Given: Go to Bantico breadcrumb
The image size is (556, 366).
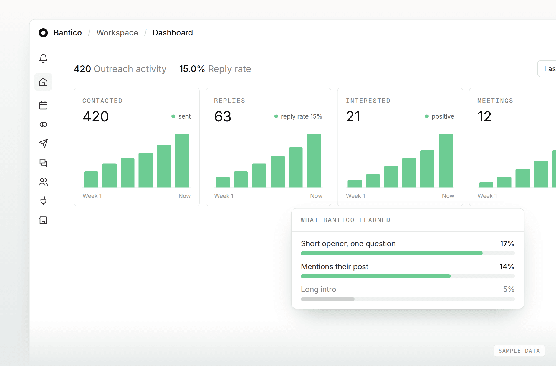Looking at the screenshot, I should pyautogui.click(x=68, y=33).
